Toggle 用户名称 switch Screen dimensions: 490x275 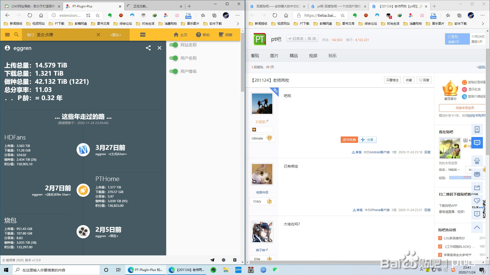tap(174, 58)
